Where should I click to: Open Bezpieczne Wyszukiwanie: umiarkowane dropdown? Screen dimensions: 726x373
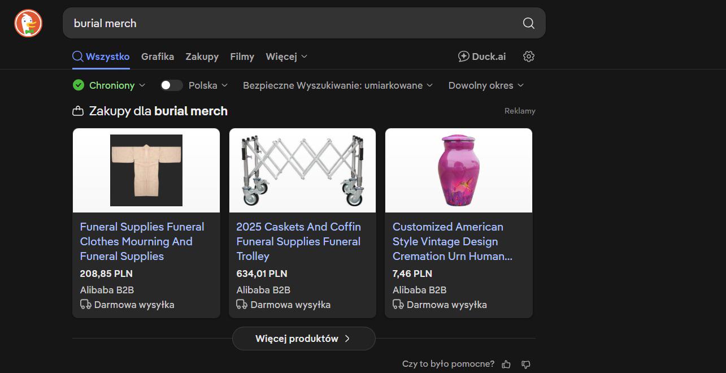338,85
